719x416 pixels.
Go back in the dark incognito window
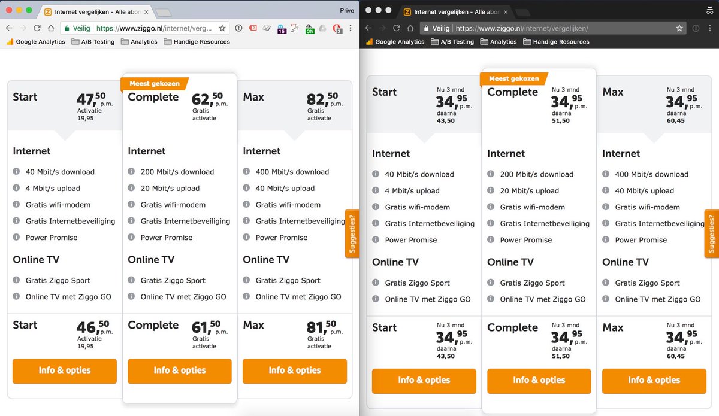(368, 28)
